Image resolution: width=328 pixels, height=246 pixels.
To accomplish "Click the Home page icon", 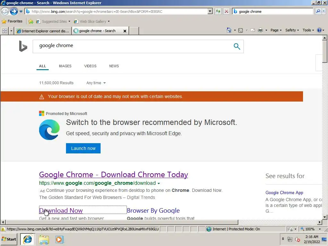I will pos(229,30).
